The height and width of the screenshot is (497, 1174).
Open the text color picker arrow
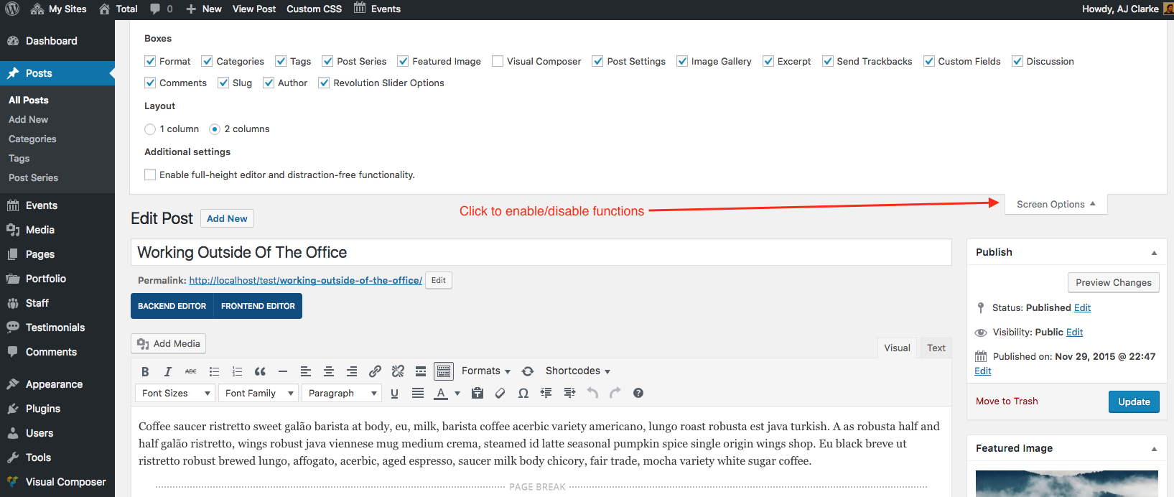(457, 393)
